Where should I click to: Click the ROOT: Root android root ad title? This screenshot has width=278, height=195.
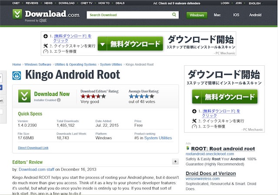pos(223,148)
